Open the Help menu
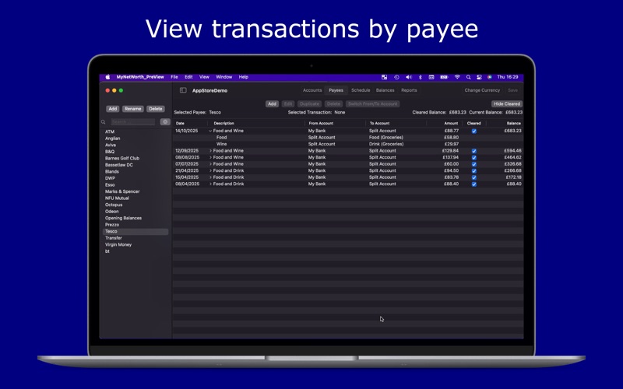This screenshot has width=623, height=389. [x=244, y=77]
